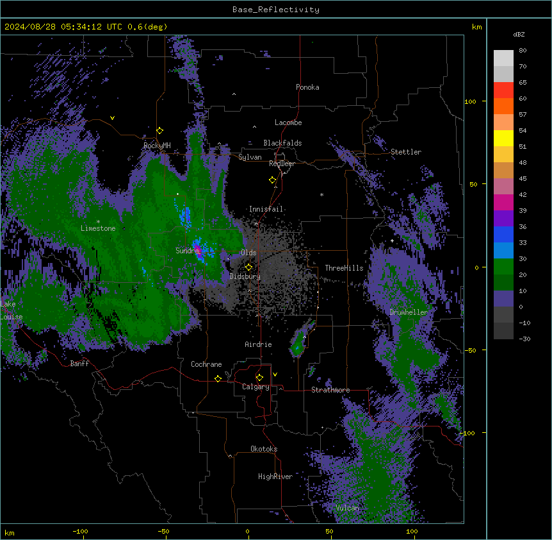
Task: Click the Okotoks label
Action: coord(264,449)
